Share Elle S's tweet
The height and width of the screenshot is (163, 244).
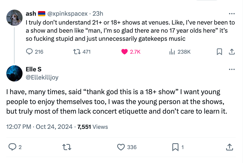click(229, 147)
